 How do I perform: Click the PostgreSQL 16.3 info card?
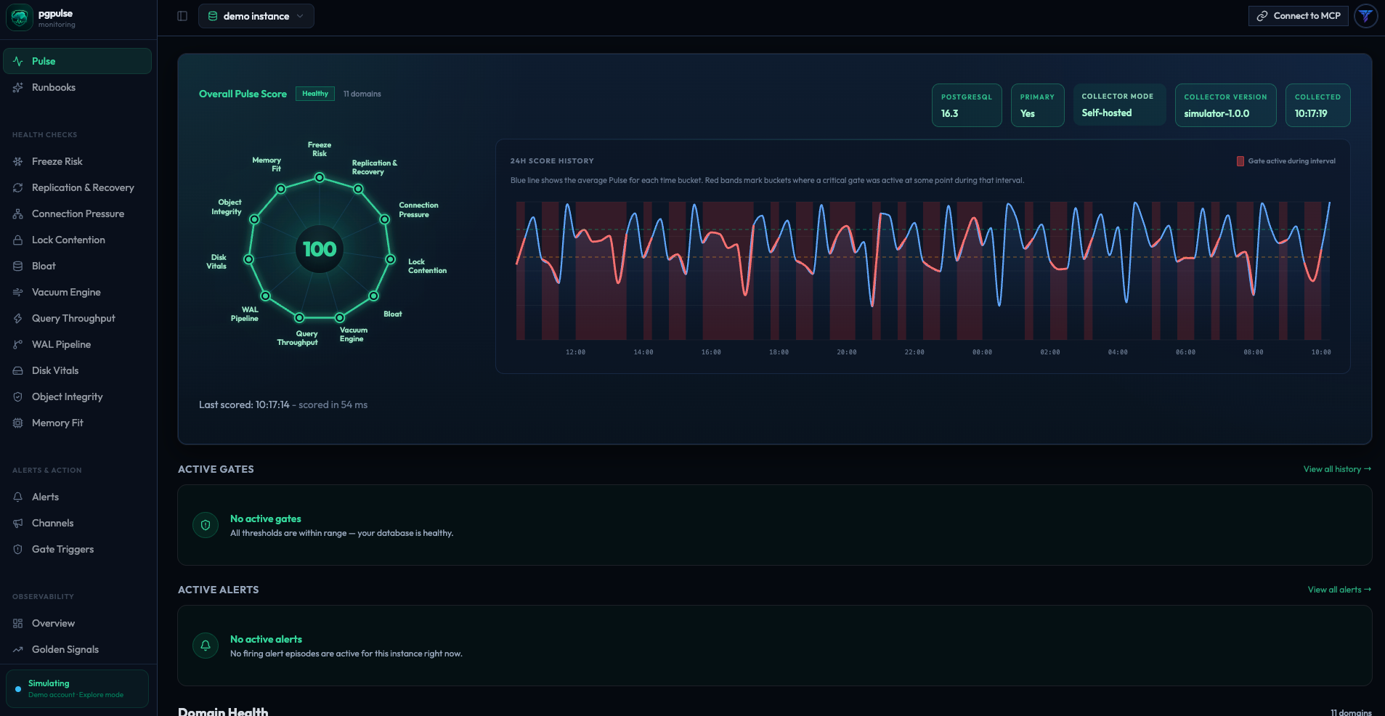point(967,105)
